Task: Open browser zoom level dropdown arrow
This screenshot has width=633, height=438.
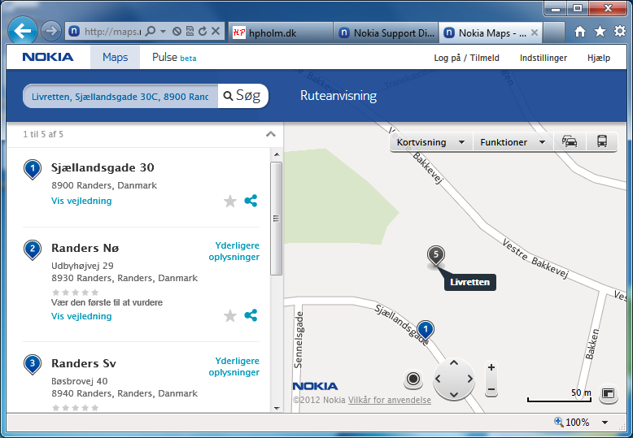Action: coord(605,423)
